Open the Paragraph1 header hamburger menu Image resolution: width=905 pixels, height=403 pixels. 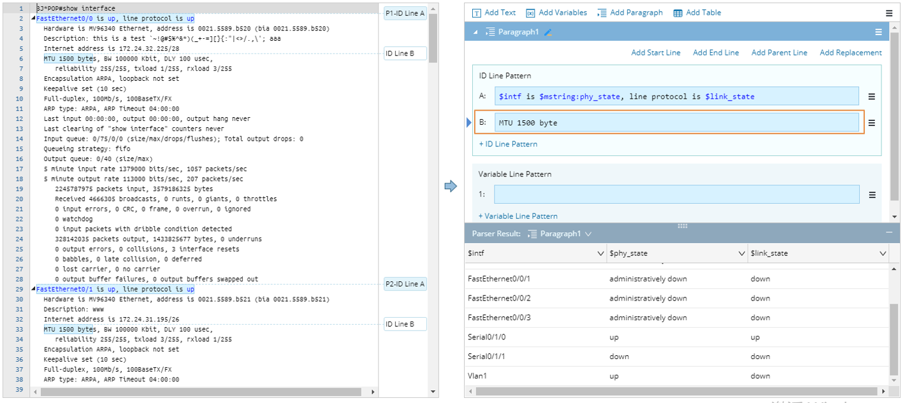pyautogui.click(x=878, y=32)
